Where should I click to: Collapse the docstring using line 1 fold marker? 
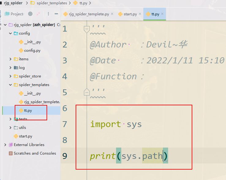87,29
